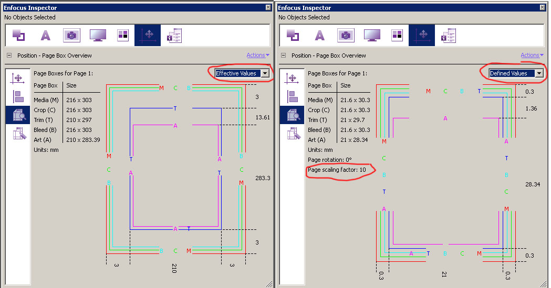Click No Objects Selected in right Inspector
The image size is (551, 288).
tap(304, 17)
